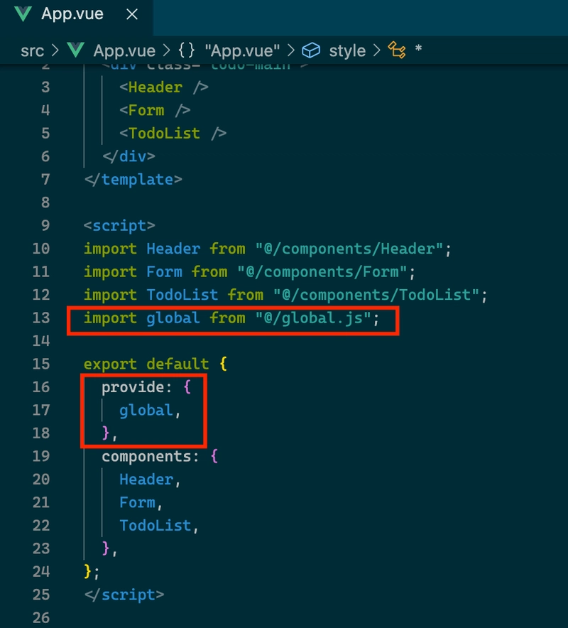Click the closing script tag on line 25
Screen dimensions: 568x628
[124, 595]
